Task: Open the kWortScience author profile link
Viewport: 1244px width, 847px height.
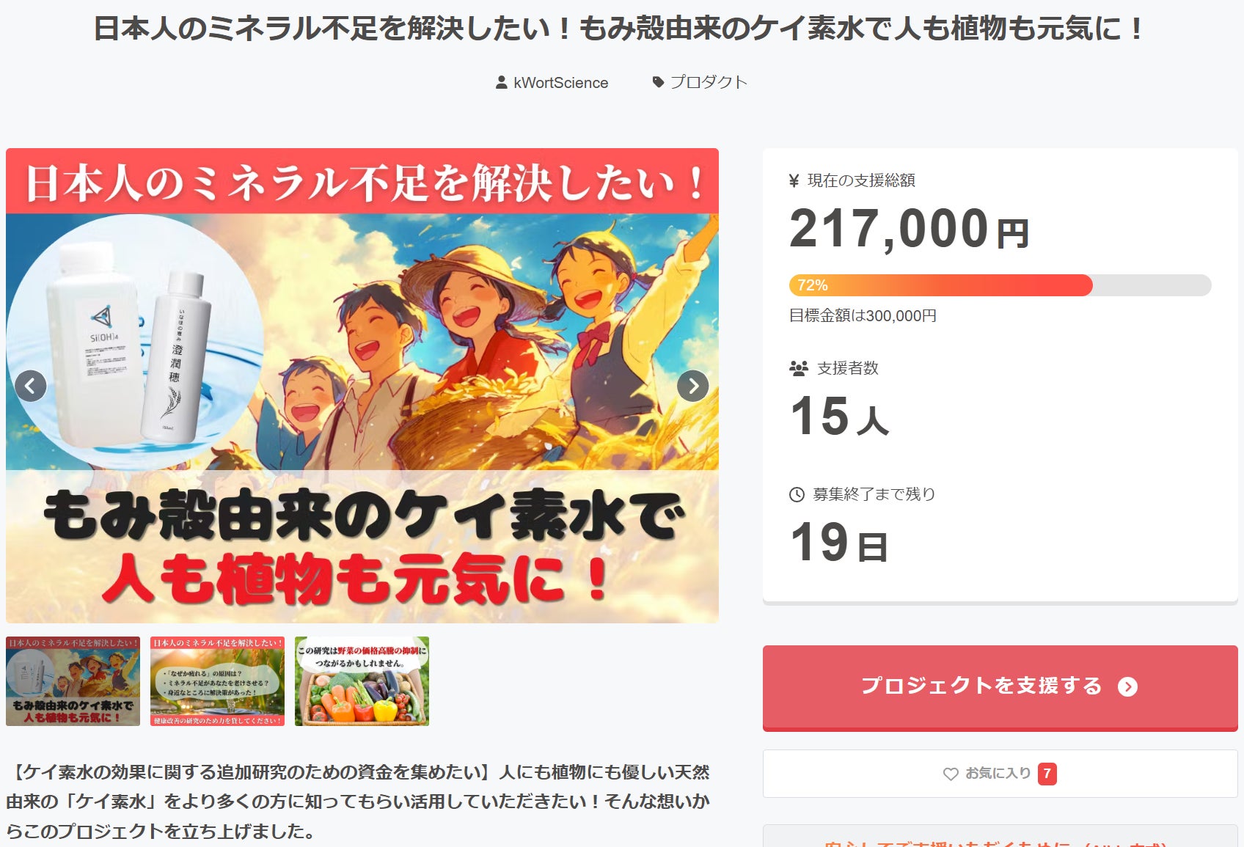Action: (560, 83)
